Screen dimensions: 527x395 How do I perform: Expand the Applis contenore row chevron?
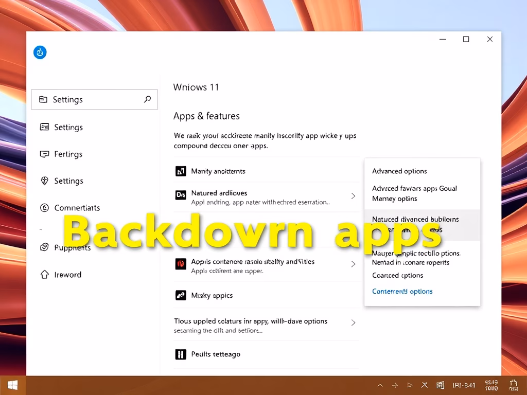353,264
